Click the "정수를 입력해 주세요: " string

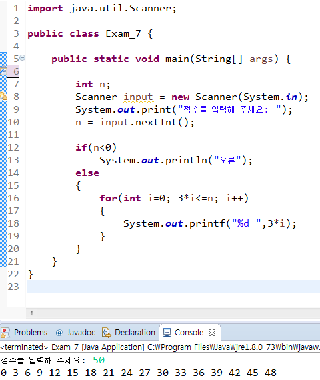(x=229, y=109)
